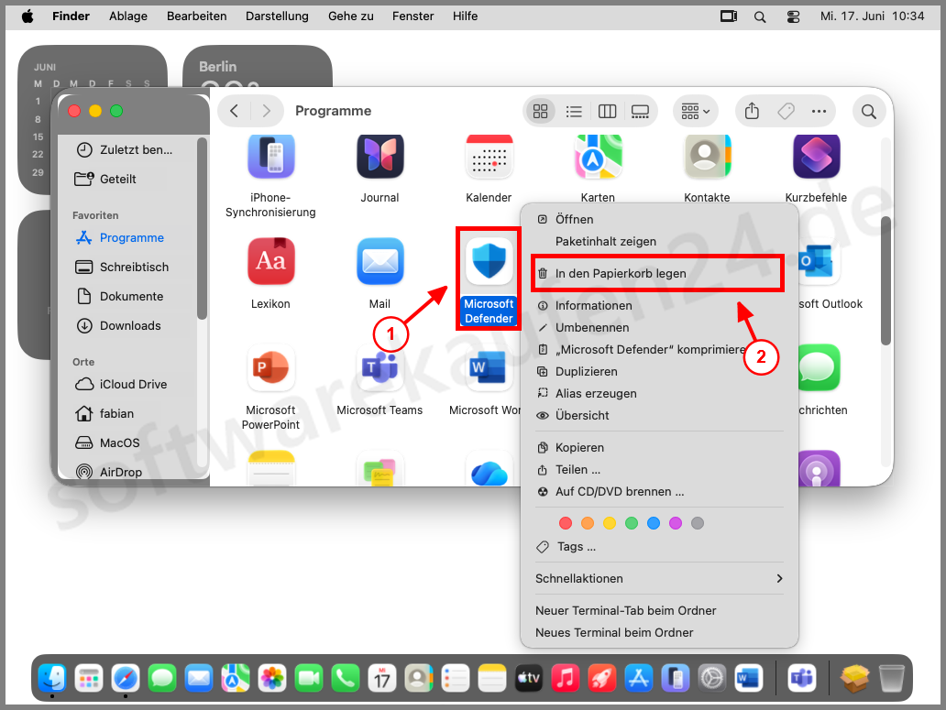Screen dimensions: 946x710
Task: Open Spotlight search in menu bar
Action: [760, 16]
